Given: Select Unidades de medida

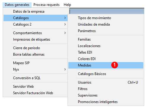Looking at the screenshot, I should 106,24.
